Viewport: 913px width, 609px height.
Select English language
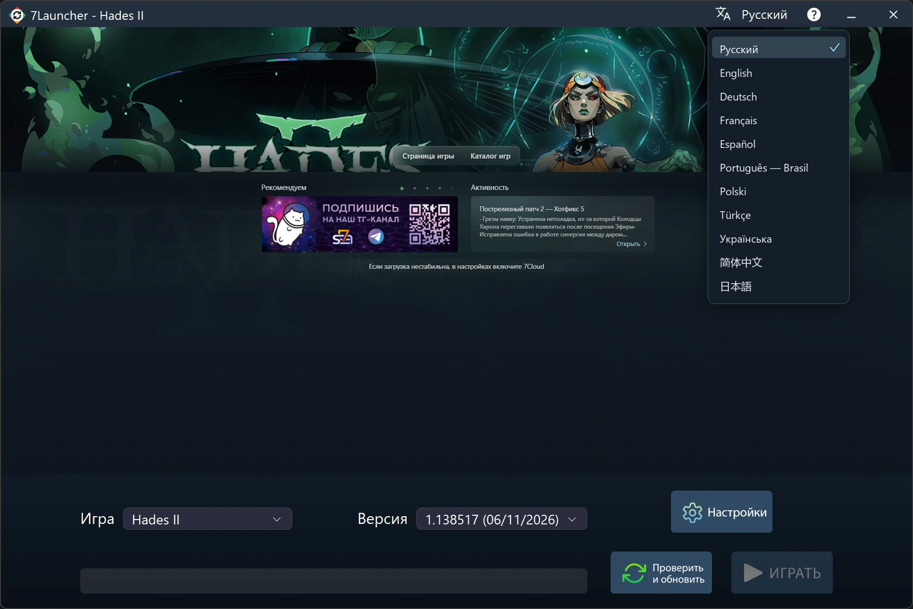click(779, 73)
